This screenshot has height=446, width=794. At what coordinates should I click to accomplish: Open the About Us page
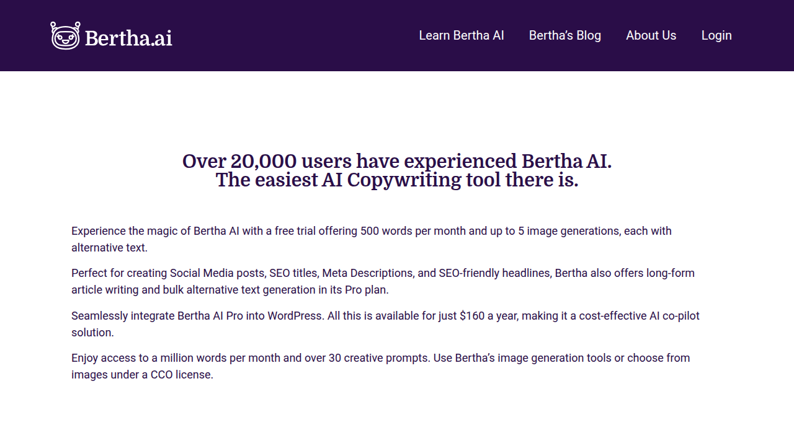(x=651, y=35)
